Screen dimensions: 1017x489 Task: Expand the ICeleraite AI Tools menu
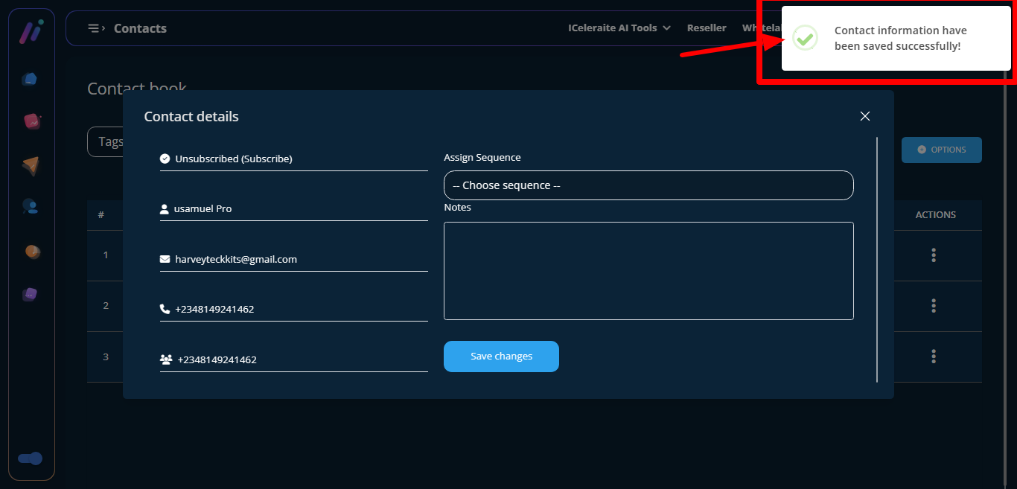(619, 28)
